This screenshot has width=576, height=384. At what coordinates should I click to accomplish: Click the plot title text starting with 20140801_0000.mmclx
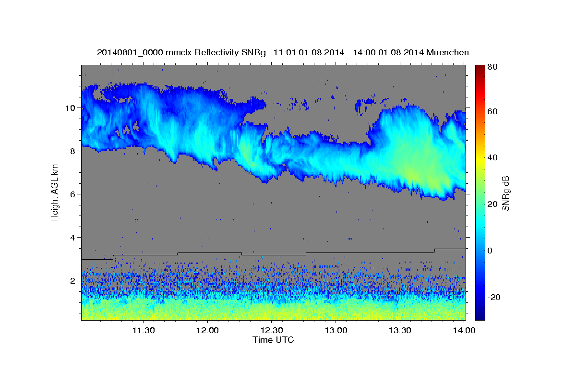[x=283, y=52]
